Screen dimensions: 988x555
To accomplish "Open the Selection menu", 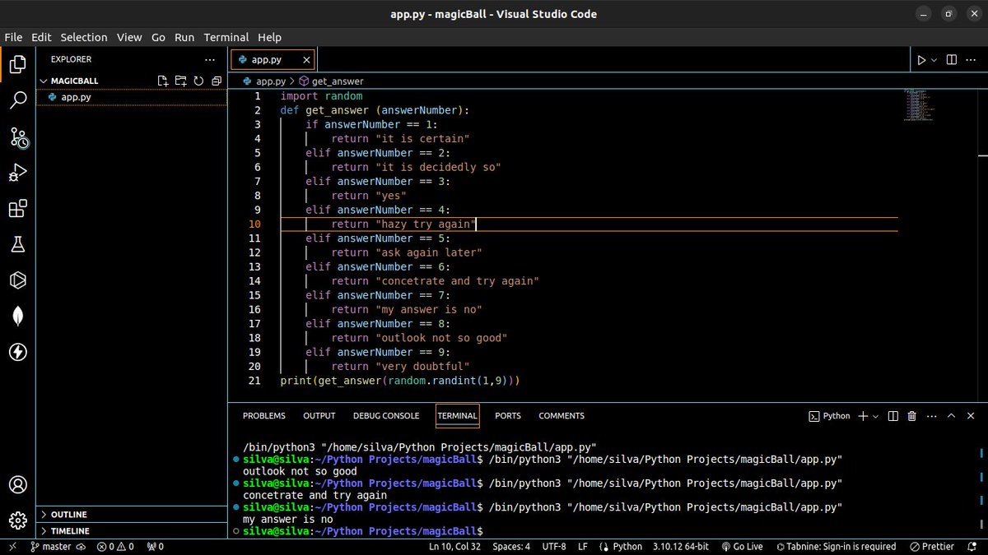I will (x=84, y=37).
